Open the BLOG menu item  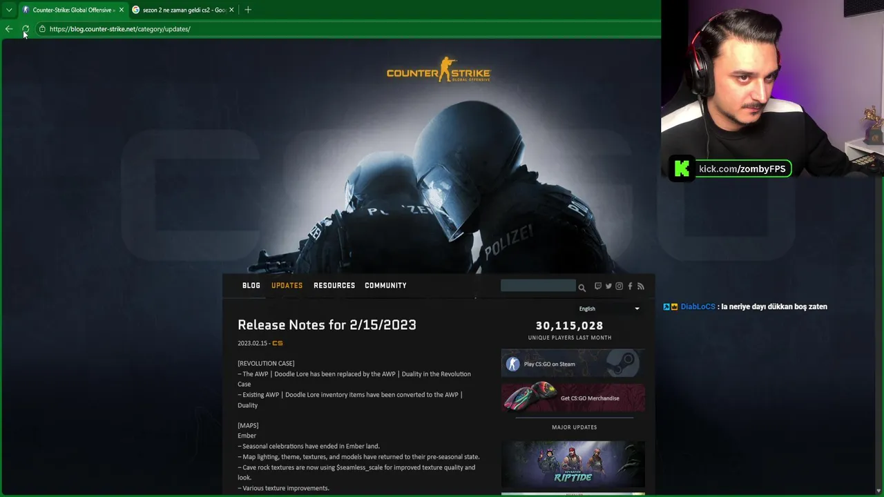[x=251, y=286]
